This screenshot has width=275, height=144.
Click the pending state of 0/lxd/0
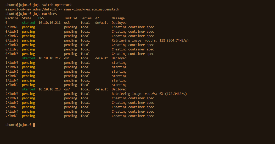pyautogui.click(x=29, y=27)
